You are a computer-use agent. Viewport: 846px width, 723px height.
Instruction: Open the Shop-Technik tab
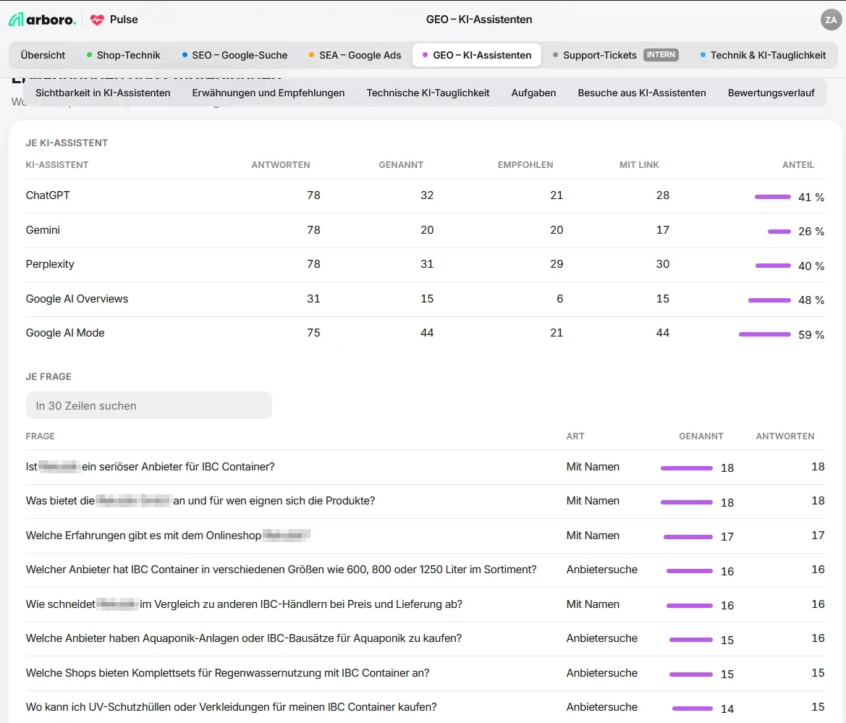[124, 55]
